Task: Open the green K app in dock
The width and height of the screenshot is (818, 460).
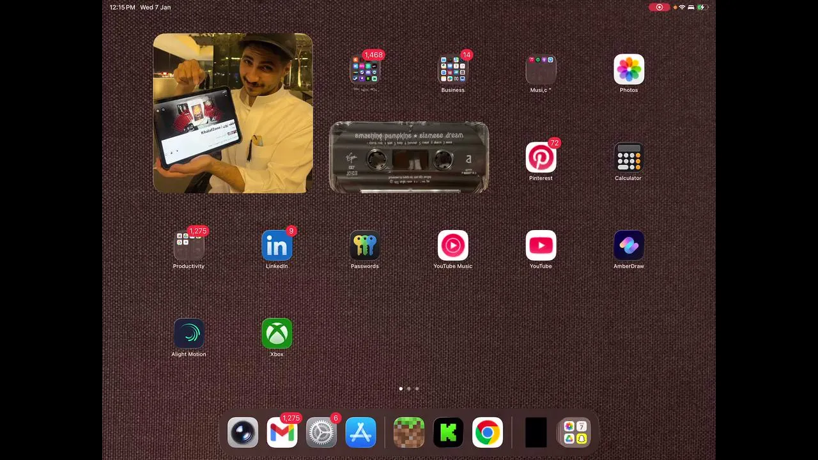Action: (x=448, y=433)
